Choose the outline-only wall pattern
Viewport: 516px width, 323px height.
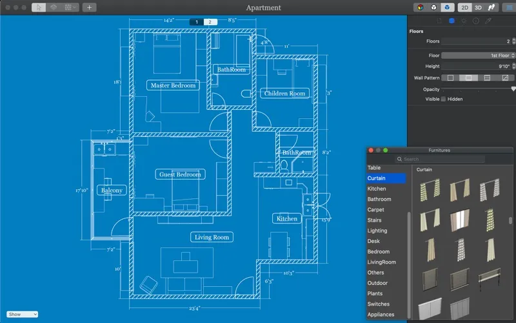point(450,78)
